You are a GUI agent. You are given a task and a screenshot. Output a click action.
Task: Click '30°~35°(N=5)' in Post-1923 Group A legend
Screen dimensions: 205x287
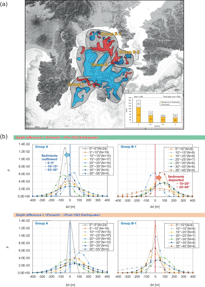(95, 246)
